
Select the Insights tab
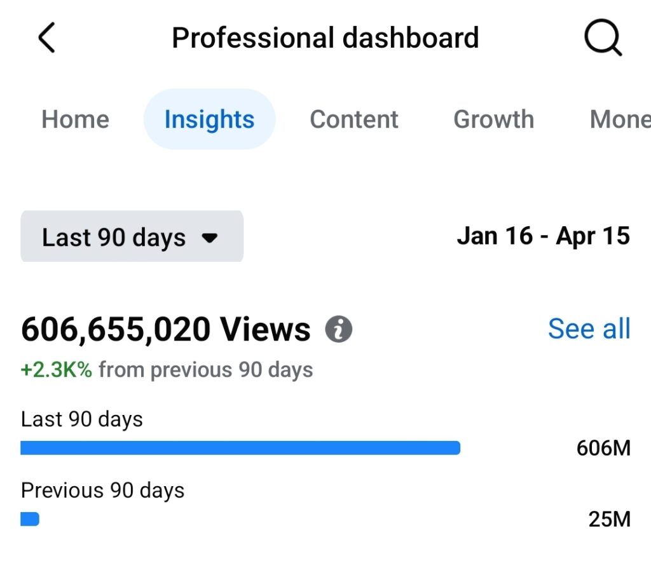[x=209, y=119]
